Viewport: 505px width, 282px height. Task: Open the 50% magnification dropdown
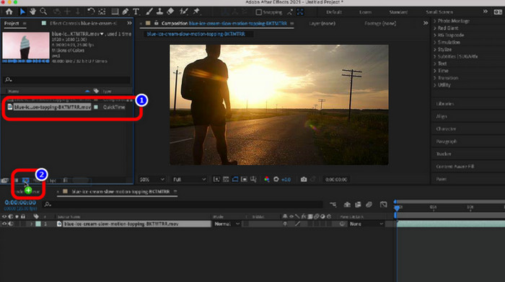pyautogui.click(x=152, y=180)
